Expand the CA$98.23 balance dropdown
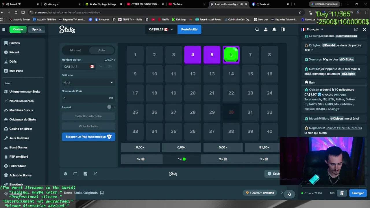 (x=161, y=29)
